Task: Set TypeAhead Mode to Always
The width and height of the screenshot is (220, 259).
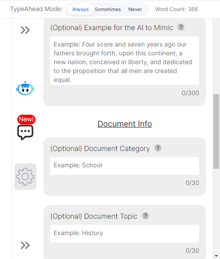Action: 80,9
